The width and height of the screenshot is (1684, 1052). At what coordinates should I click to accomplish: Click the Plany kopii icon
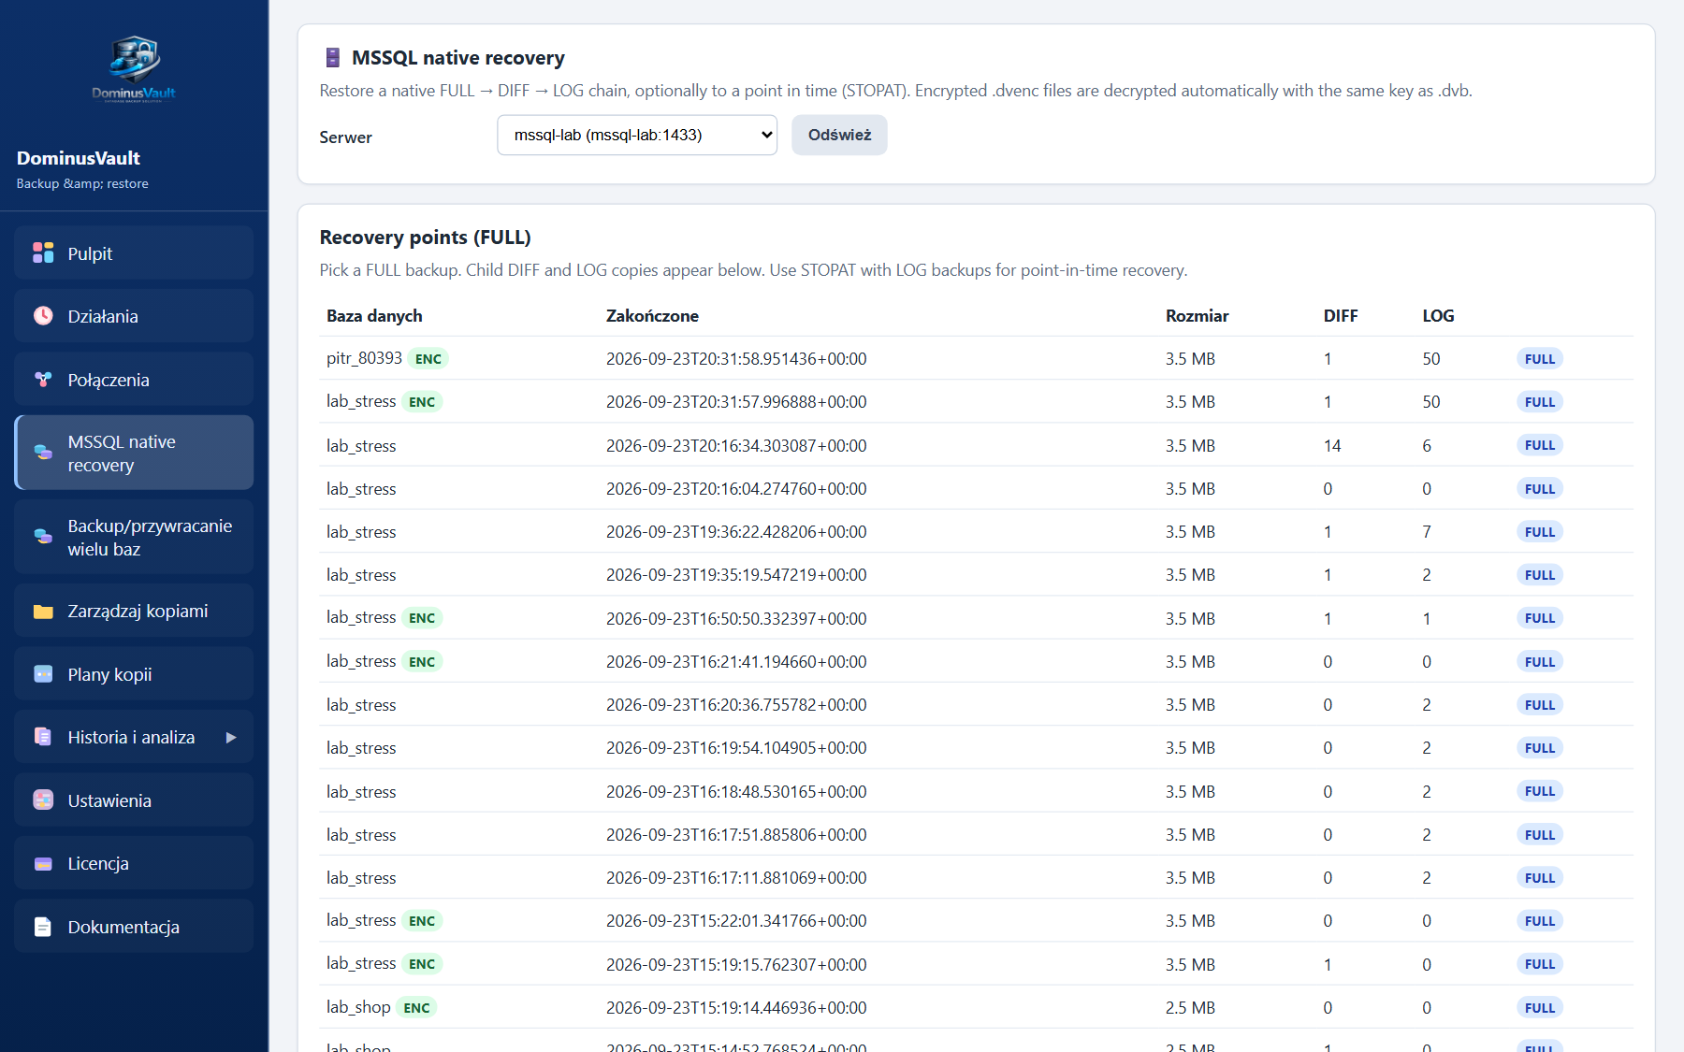(x=43, y=673)
